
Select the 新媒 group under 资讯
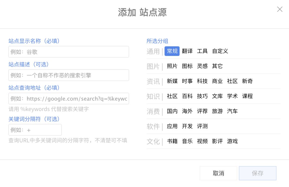[x=172, y=81]
